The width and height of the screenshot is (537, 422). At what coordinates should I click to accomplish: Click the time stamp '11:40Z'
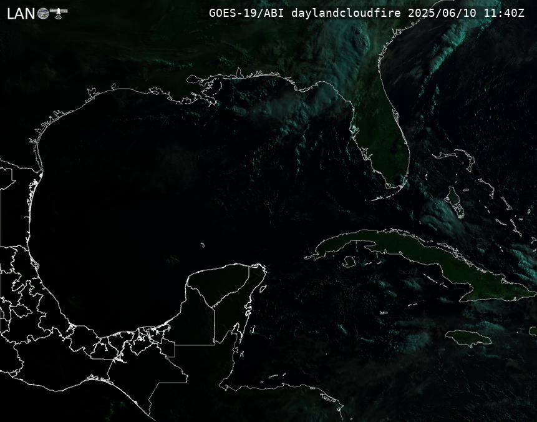[504, 13]
